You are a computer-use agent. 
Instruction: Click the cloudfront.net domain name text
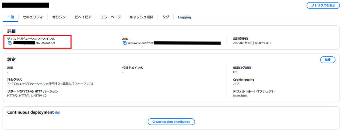[34, 43]
